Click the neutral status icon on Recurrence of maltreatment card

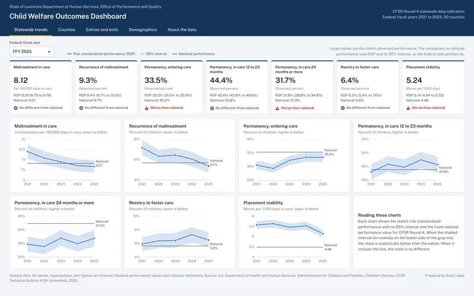click(x=81, y=108)
